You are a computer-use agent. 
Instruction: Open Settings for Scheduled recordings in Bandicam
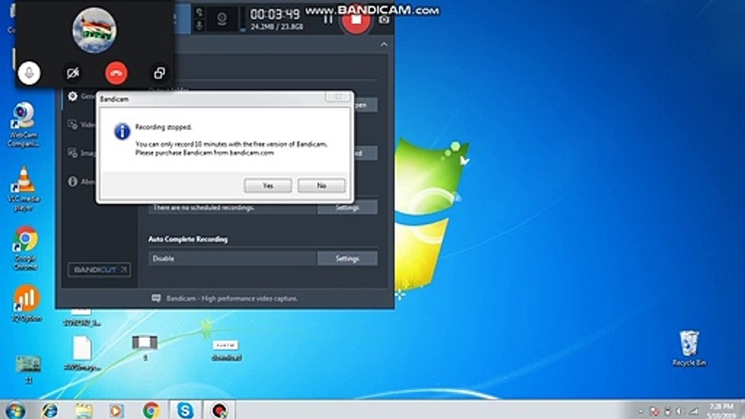[x=347, y=207]
